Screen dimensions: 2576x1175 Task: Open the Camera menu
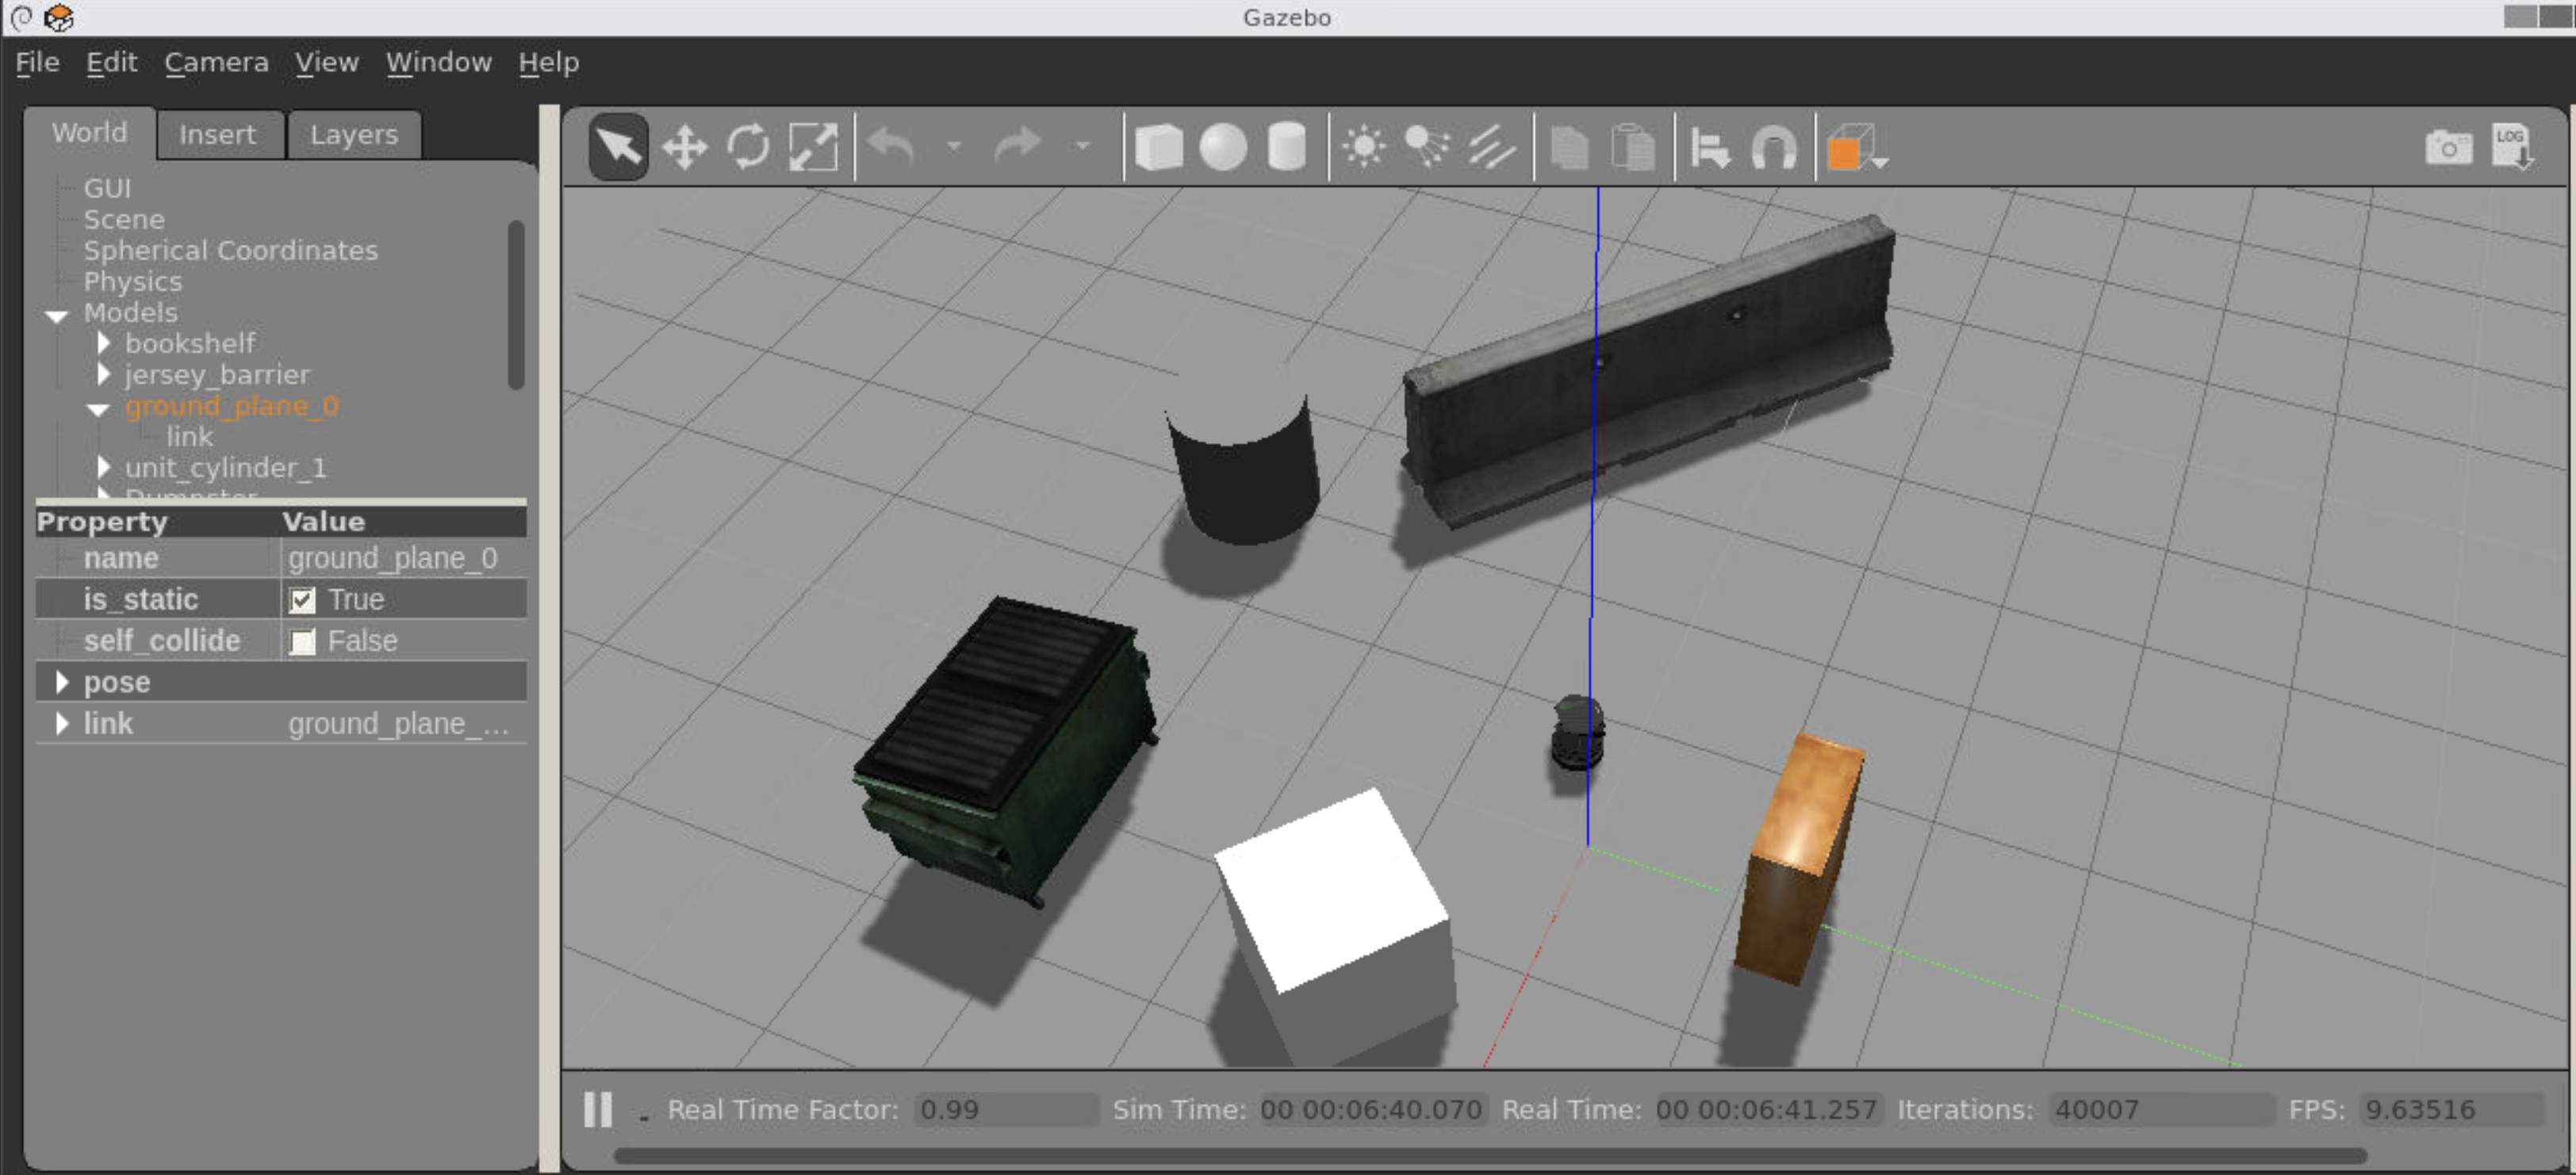point(216,62)
